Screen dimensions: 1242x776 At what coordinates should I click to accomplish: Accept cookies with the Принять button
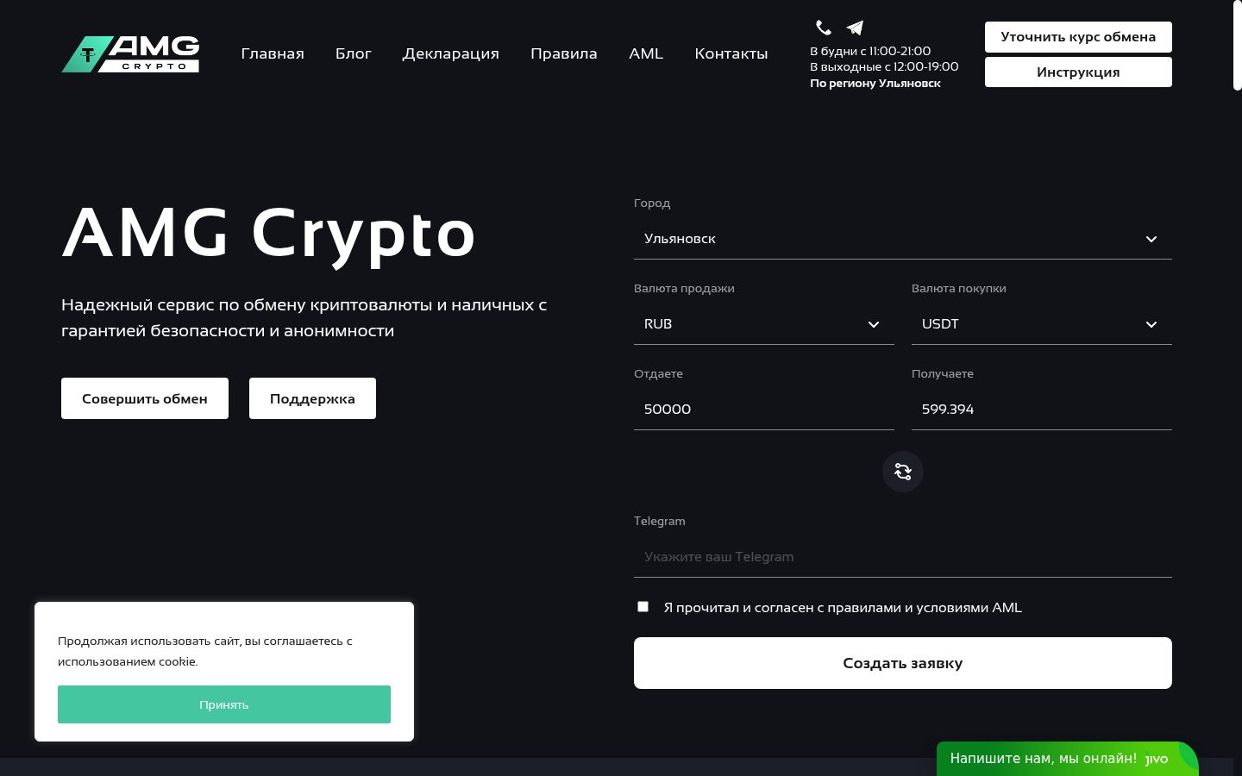click(224, 704)
